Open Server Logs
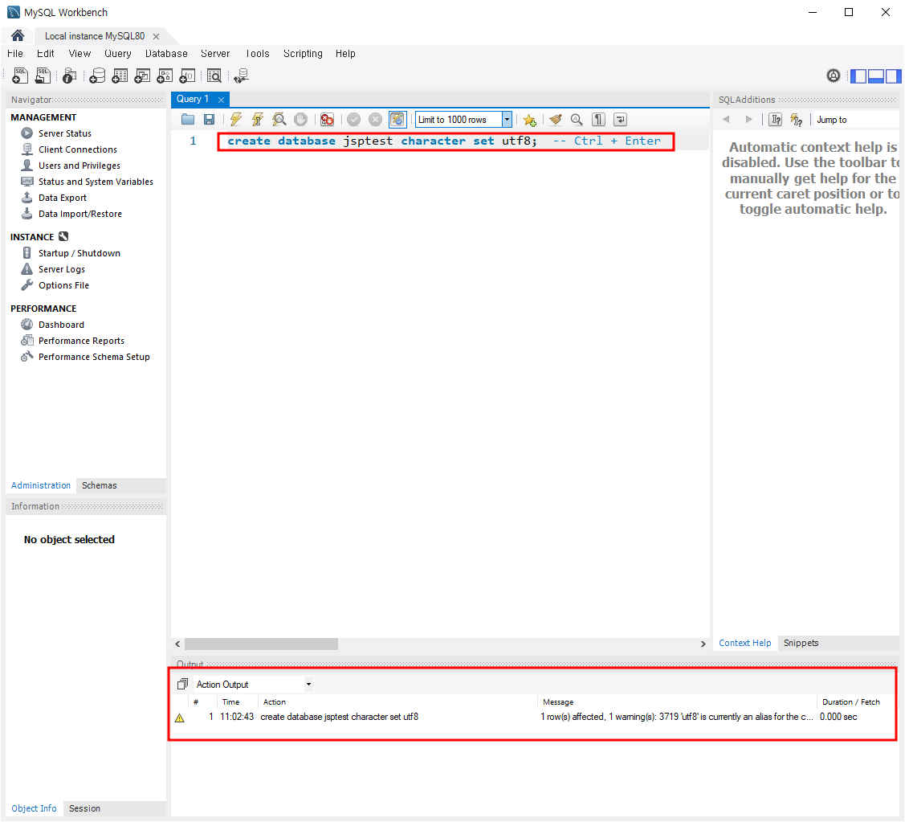The height and width of the screenshot is (822, 905). (x=61, y=270)
